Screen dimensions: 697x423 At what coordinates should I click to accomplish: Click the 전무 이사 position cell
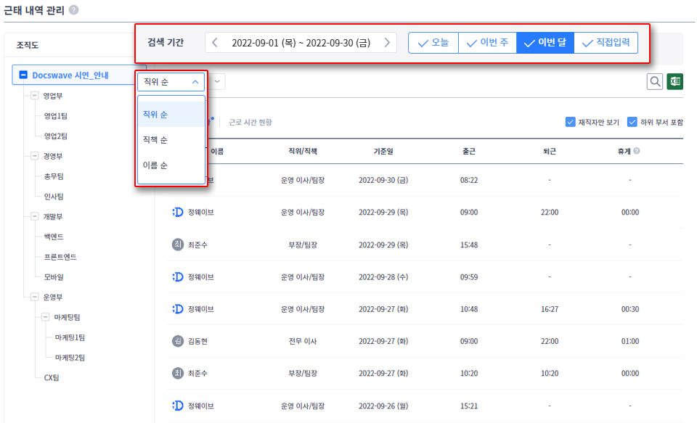click(x=303, y=341)
